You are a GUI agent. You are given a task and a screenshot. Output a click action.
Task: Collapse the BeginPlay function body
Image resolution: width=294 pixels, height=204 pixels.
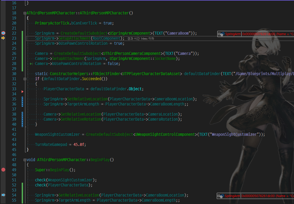tap(24, 160)
